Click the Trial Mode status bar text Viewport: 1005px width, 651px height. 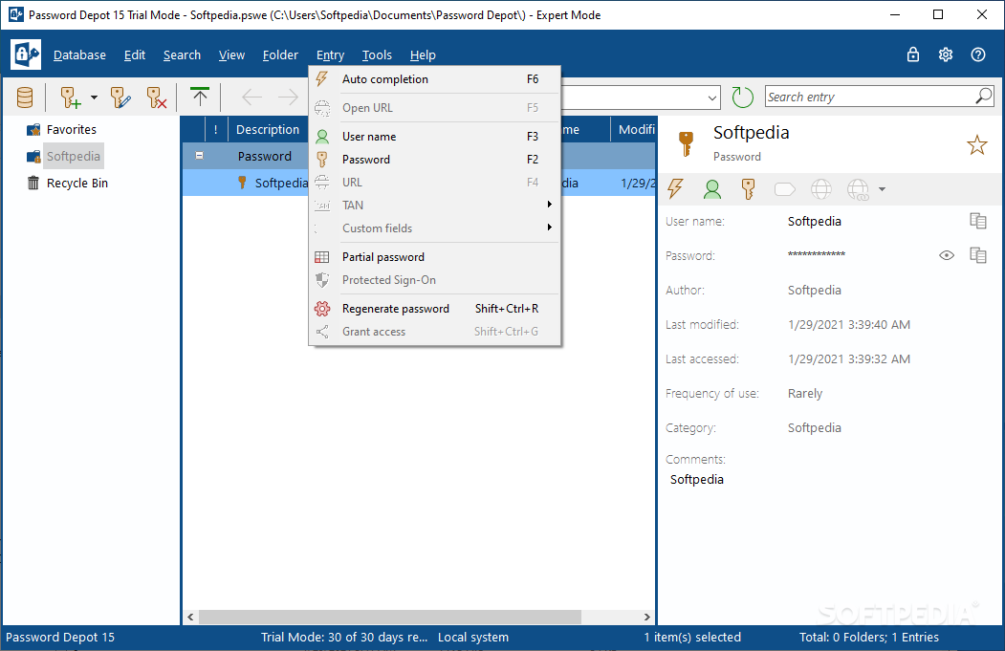pyautogui.click(x=344, y=638)
